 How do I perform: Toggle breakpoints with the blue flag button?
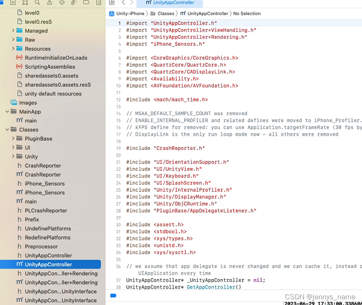coord(113,296)
